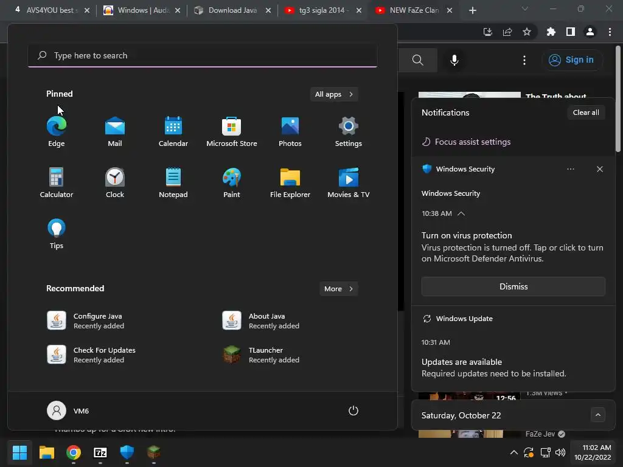Click the power button in Start
The image size is (623, 467).
pyautogui.click(x=353, y=410)
